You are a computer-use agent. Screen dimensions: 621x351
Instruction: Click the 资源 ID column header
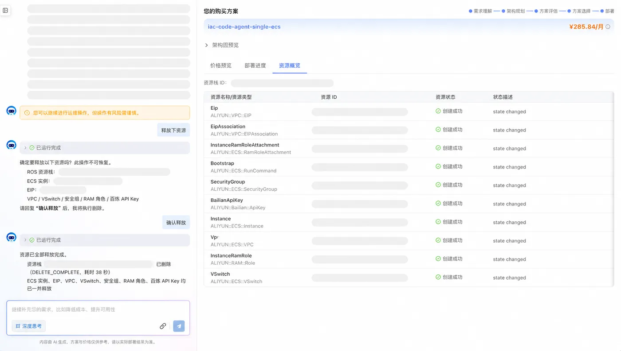pyautogui.click(x=329, y=97)
